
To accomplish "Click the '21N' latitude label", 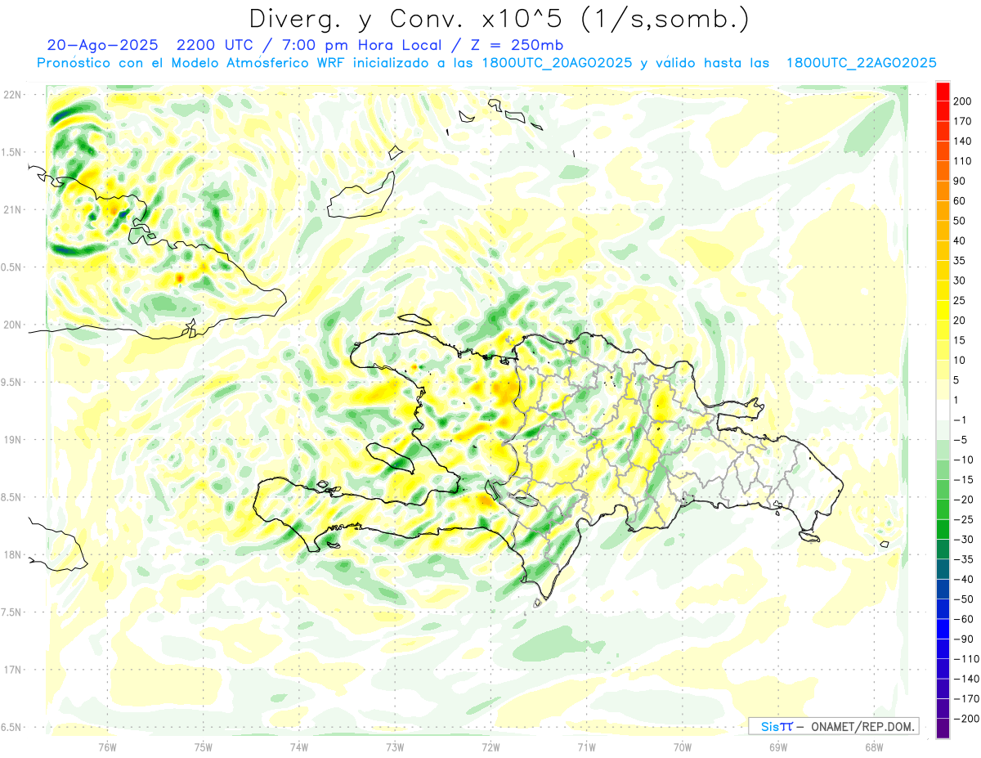I will (12, 209).
